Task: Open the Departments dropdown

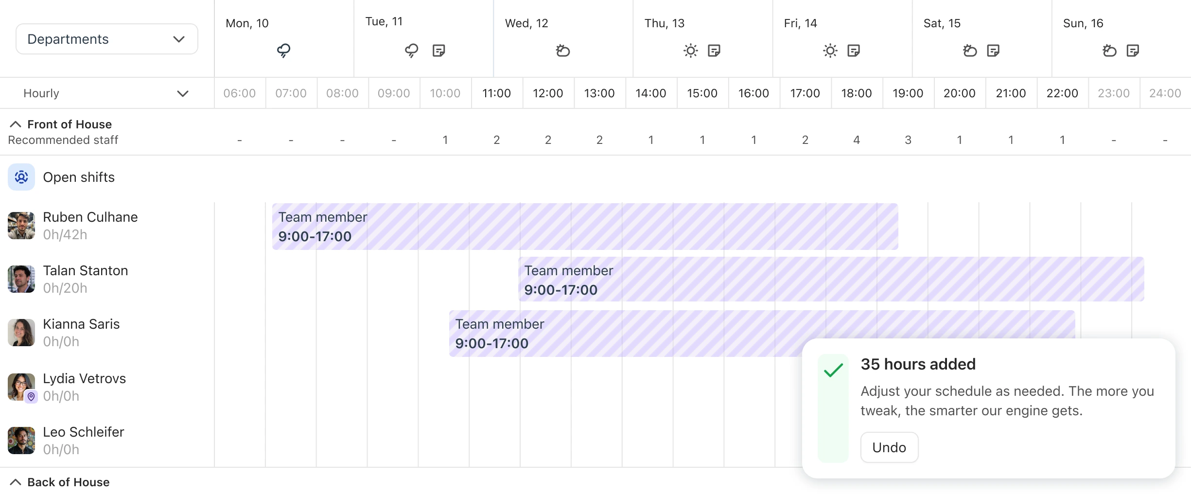Action: (x=107, y=39)
